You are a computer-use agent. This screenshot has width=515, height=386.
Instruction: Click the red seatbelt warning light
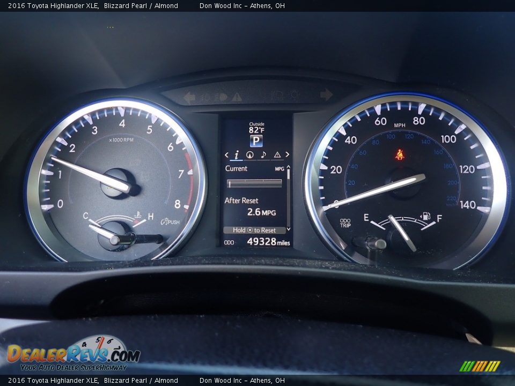click(x=399, y=154)
